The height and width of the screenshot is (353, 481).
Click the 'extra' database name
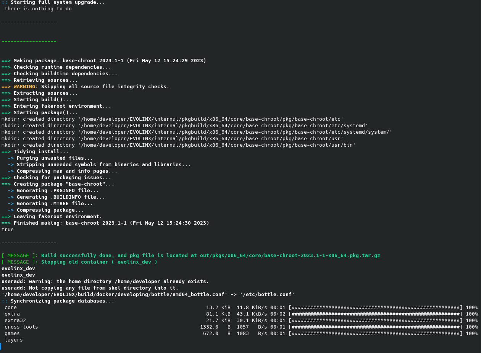click(12, 314)
